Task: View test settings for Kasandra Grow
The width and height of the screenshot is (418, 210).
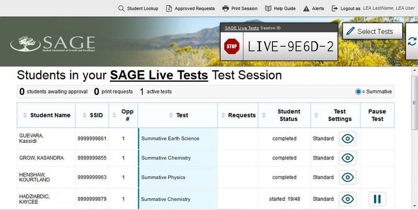Action: [348, 158]
